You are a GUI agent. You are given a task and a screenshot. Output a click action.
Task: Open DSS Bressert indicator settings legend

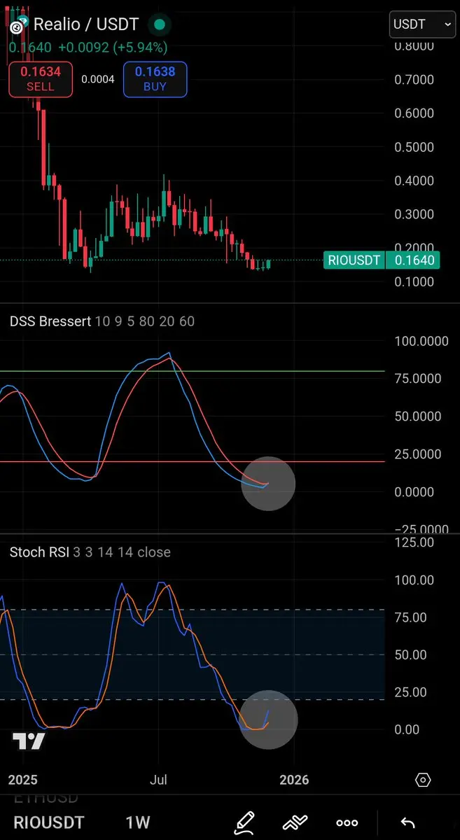[102, 321]
